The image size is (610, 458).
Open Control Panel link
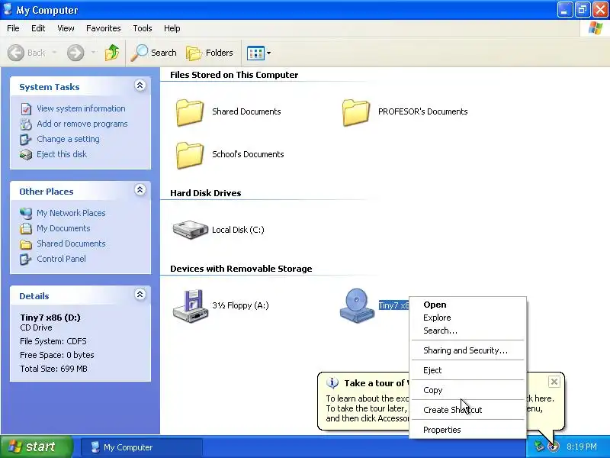coord(61,259)
